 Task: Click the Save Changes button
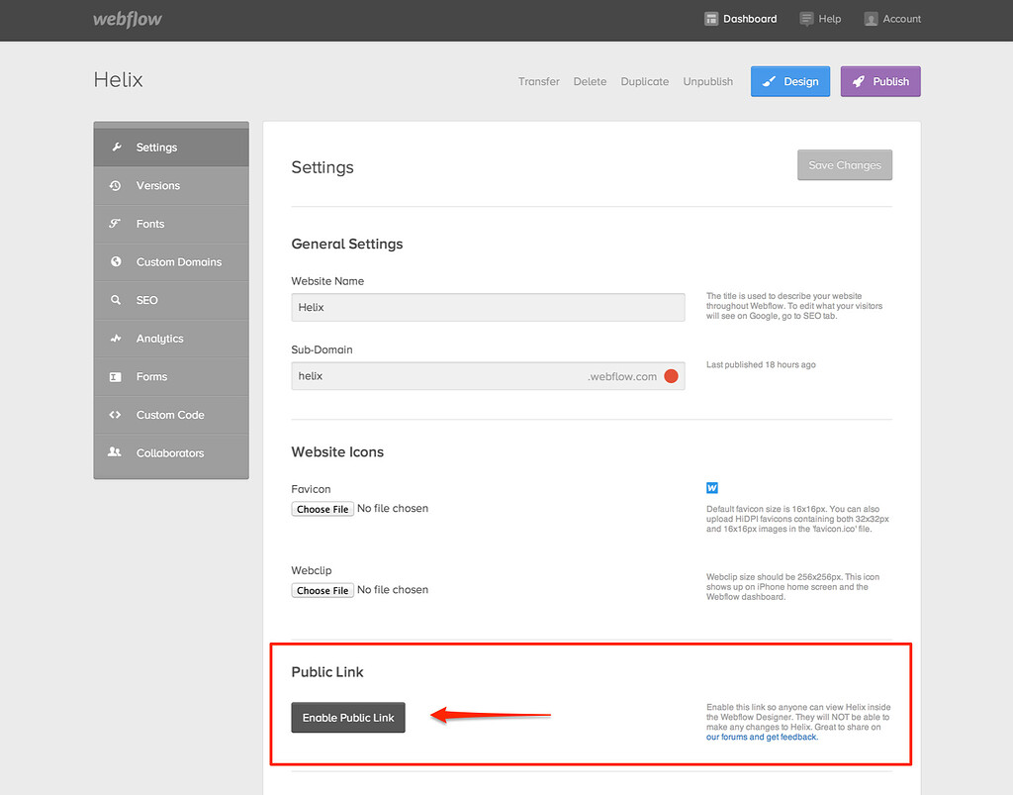click(x=845, y=165)
